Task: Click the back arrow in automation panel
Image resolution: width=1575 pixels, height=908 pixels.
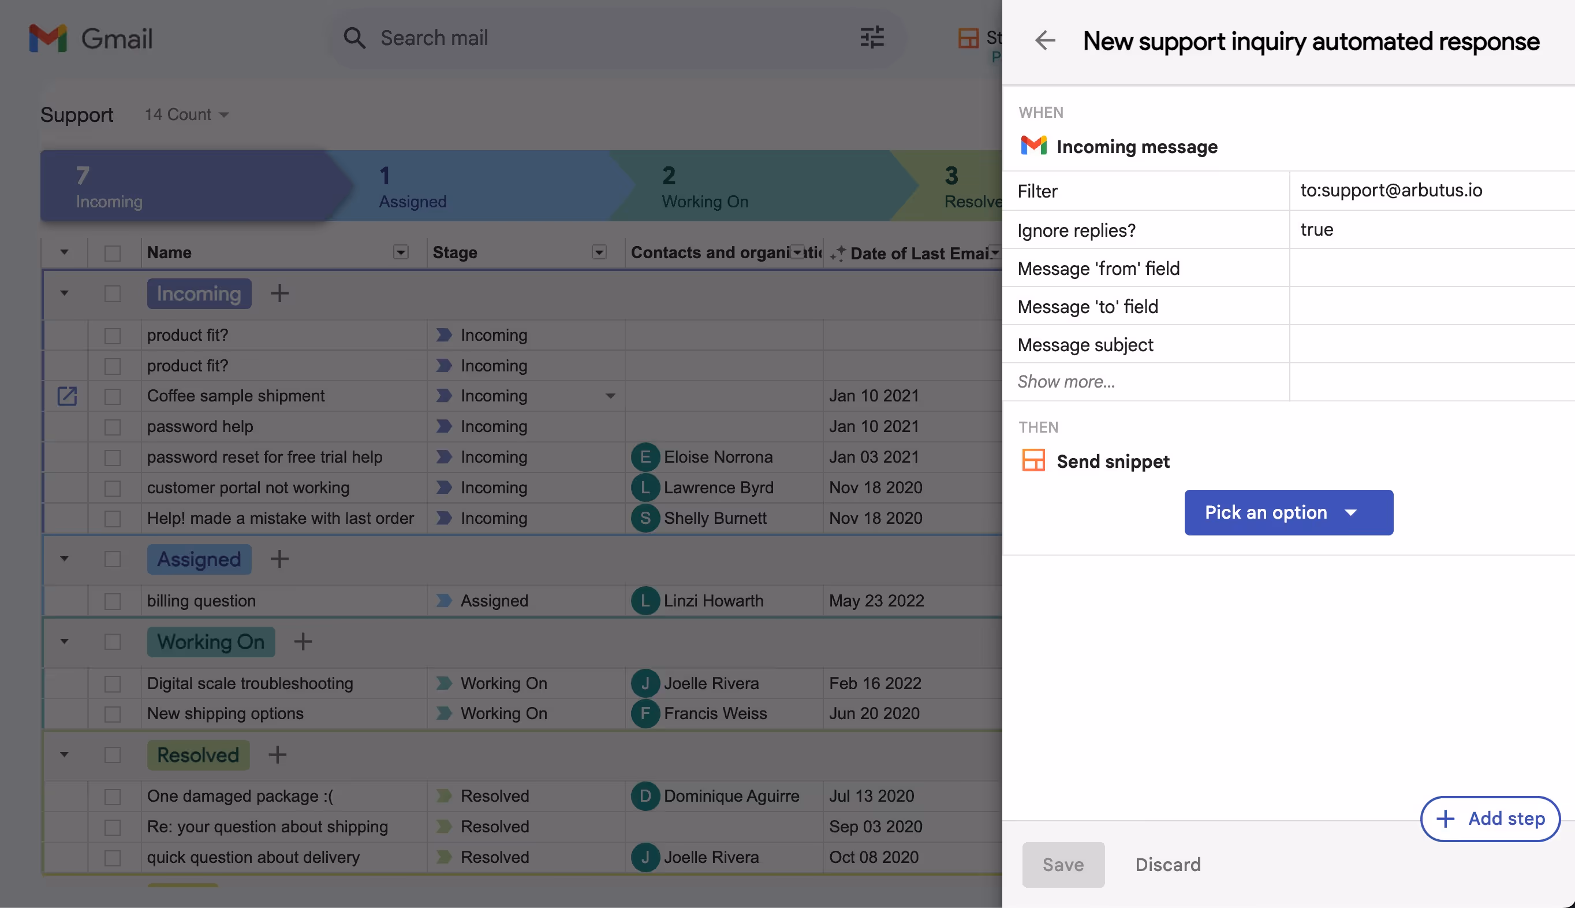Action: (1044, 40)
